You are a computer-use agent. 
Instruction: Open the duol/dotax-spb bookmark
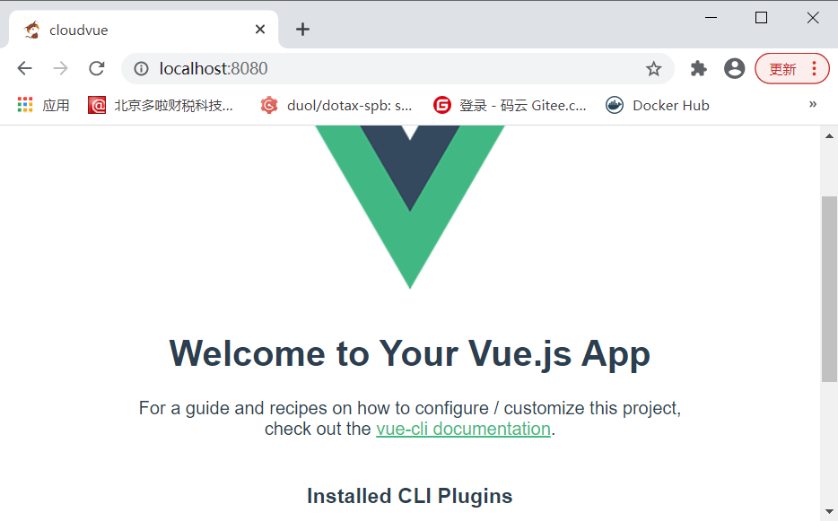(336, 105)
